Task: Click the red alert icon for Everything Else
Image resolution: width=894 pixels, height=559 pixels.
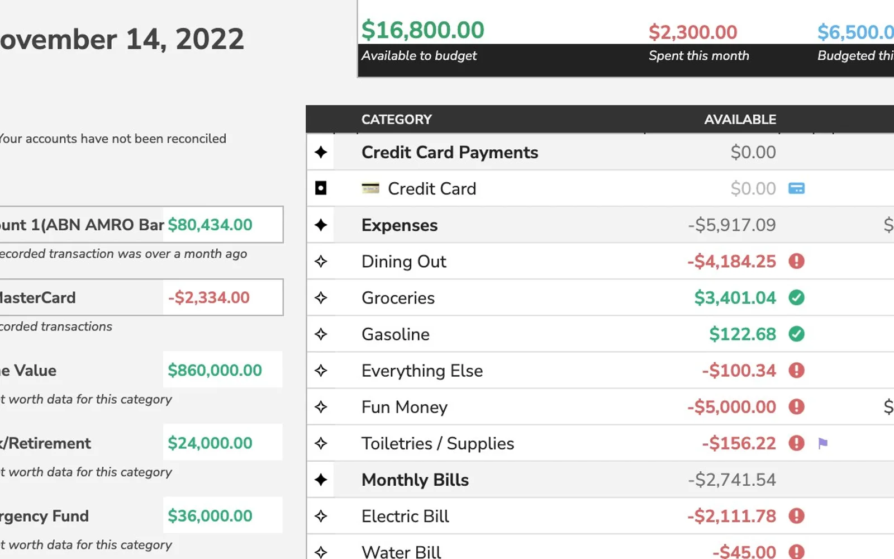Action: coord(796,371)
